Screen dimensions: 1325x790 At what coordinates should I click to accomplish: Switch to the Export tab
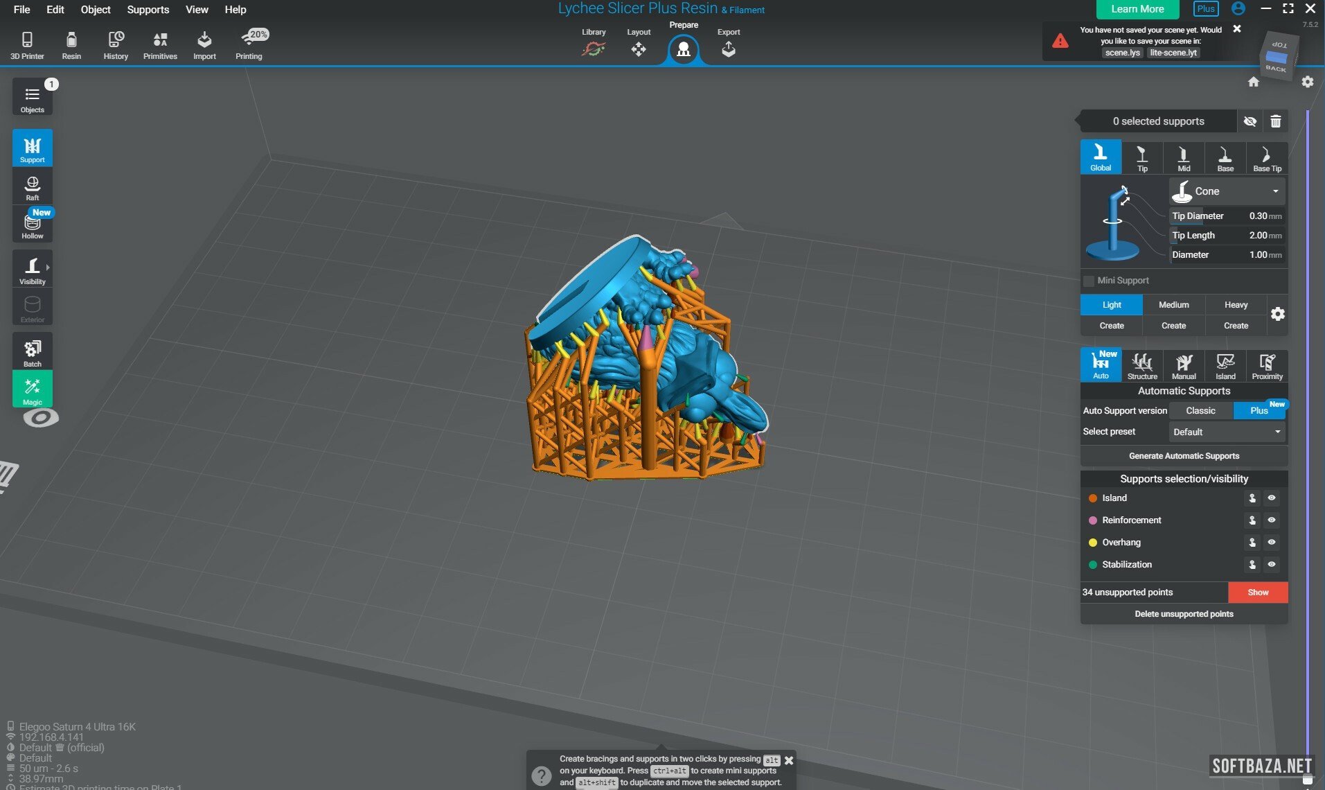(x=728, y=44)
